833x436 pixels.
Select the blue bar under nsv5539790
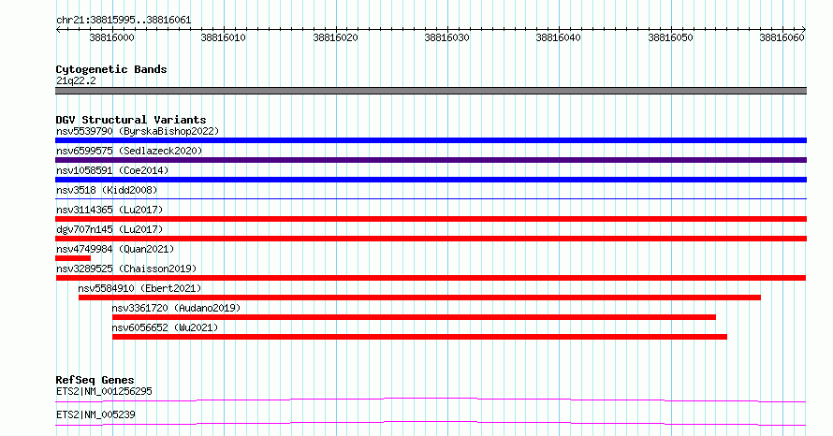(x=431, y=140)
